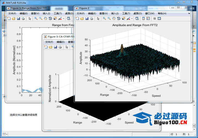The height and width of the screenshot is (138, 198).
Task: Open 工具(T) menu in Figure 1
Action: (x=58, y=14)
